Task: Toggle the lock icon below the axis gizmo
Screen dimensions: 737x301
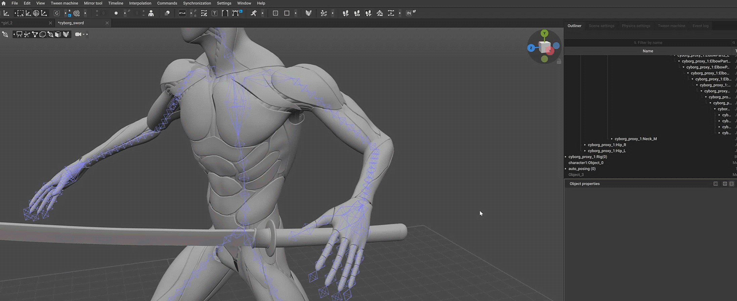Action: (559, 61)
